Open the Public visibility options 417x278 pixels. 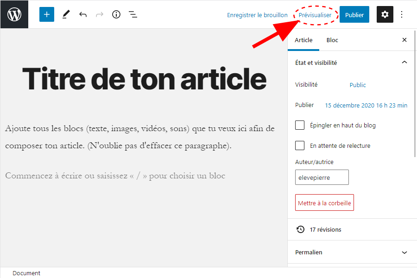pyautogui.click(x=357, y=85)
